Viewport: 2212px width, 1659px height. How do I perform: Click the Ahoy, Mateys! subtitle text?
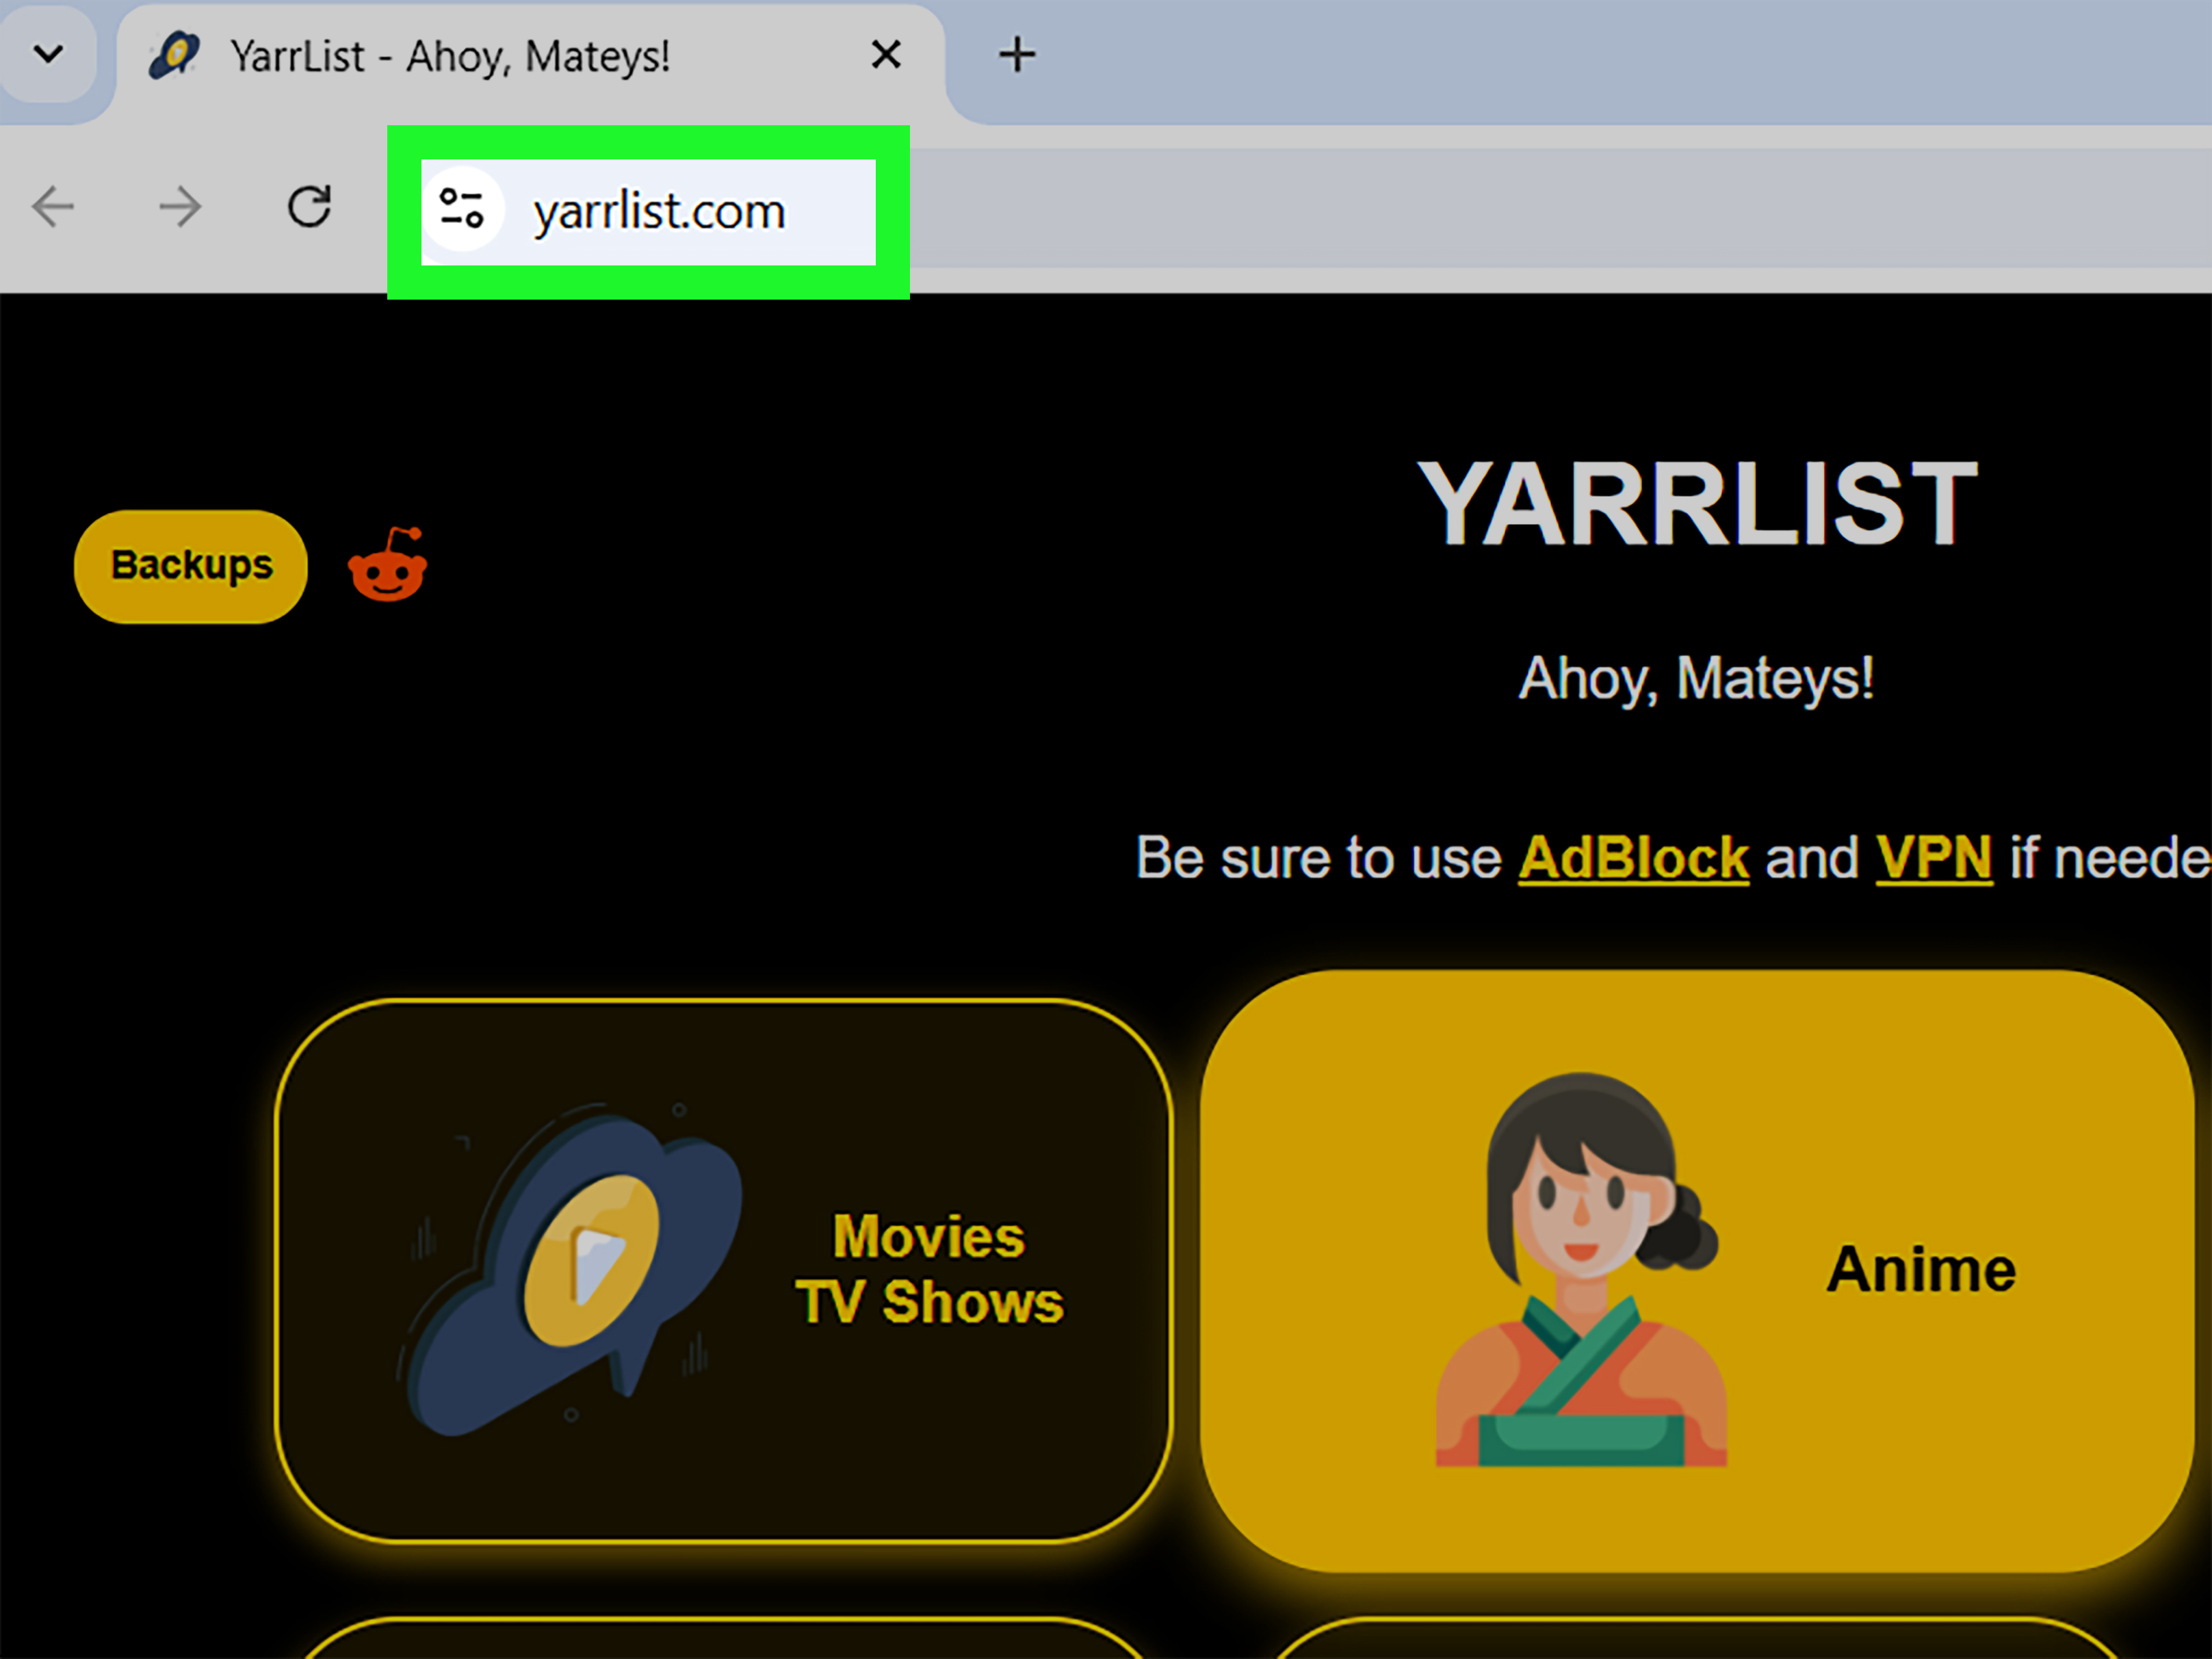pyautogui.click(x=1697, y=679)
